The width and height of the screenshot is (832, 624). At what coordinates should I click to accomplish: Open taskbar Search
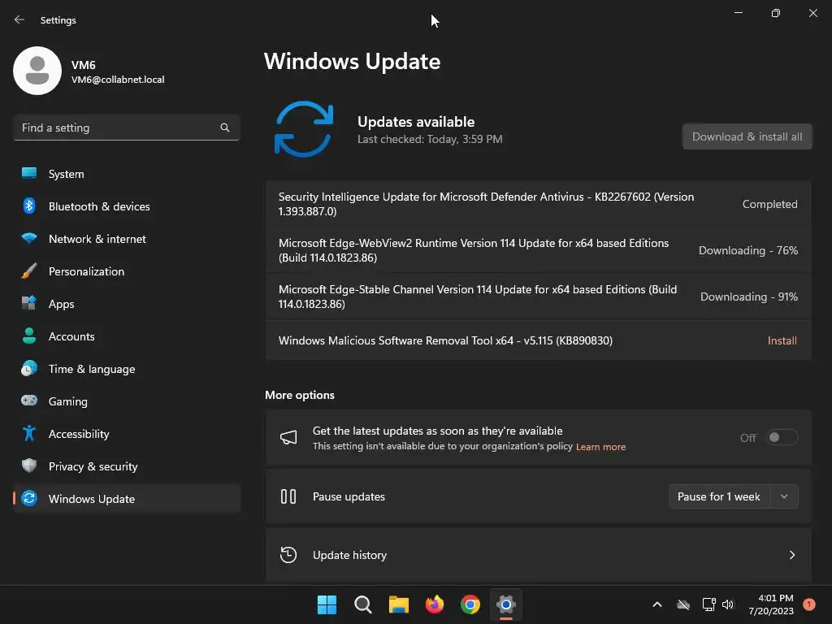click(x=363, y=604)
